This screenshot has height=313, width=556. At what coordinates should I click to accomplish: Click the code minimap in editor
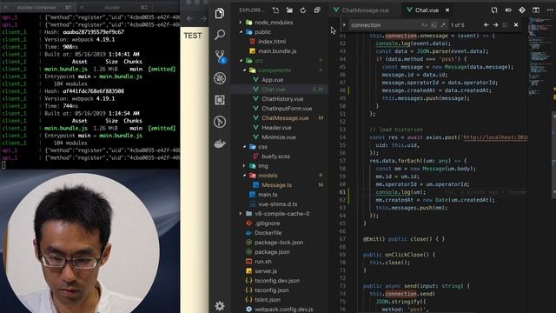point(539,57)
